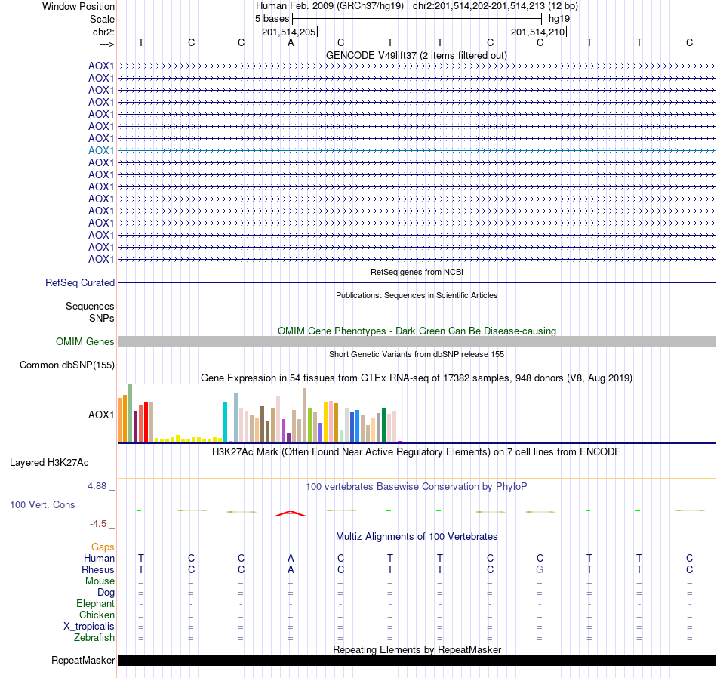This screenshot has width=717, height=678.
Task: Click 'Short Genetic Variants from dbSNP release 155'
Action: [417, 354]
